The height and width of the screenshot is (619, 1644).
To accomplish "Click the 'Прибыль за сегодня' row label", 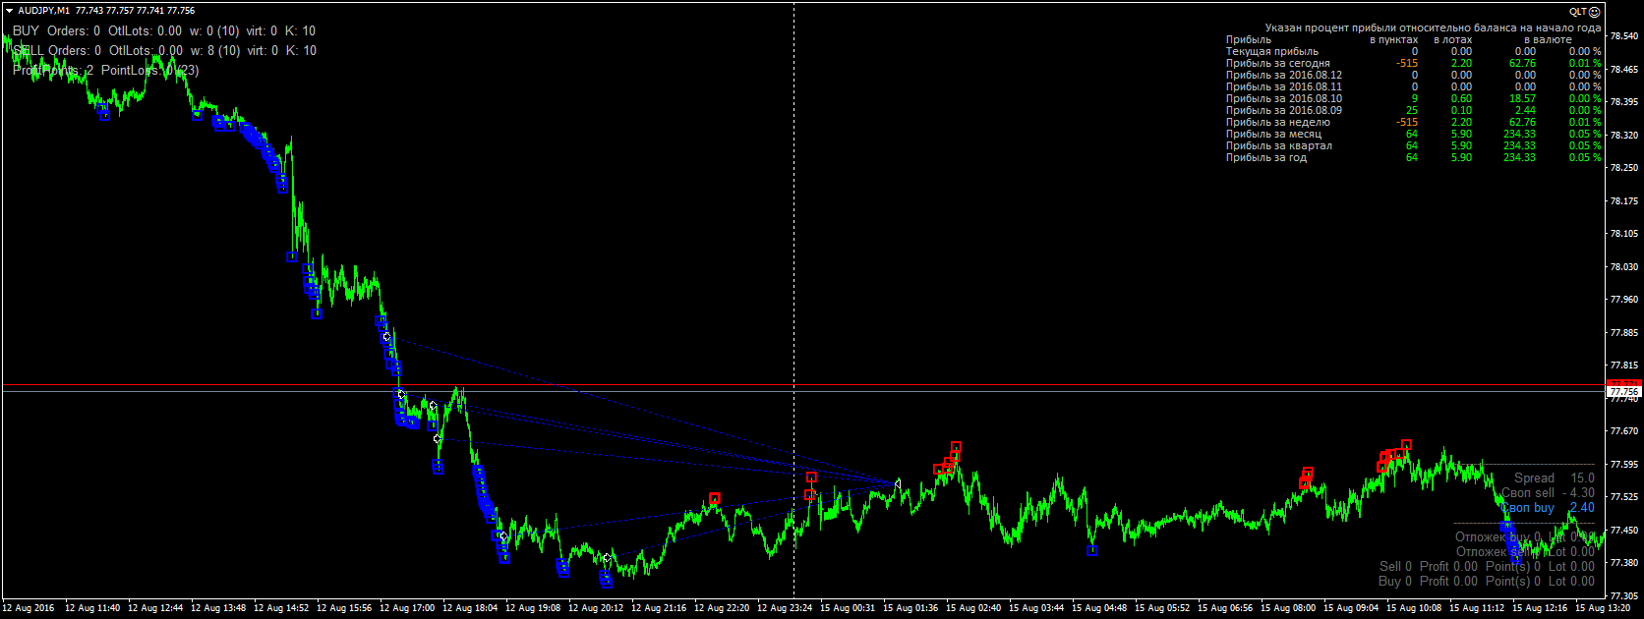I will (x=1277, y=63).
